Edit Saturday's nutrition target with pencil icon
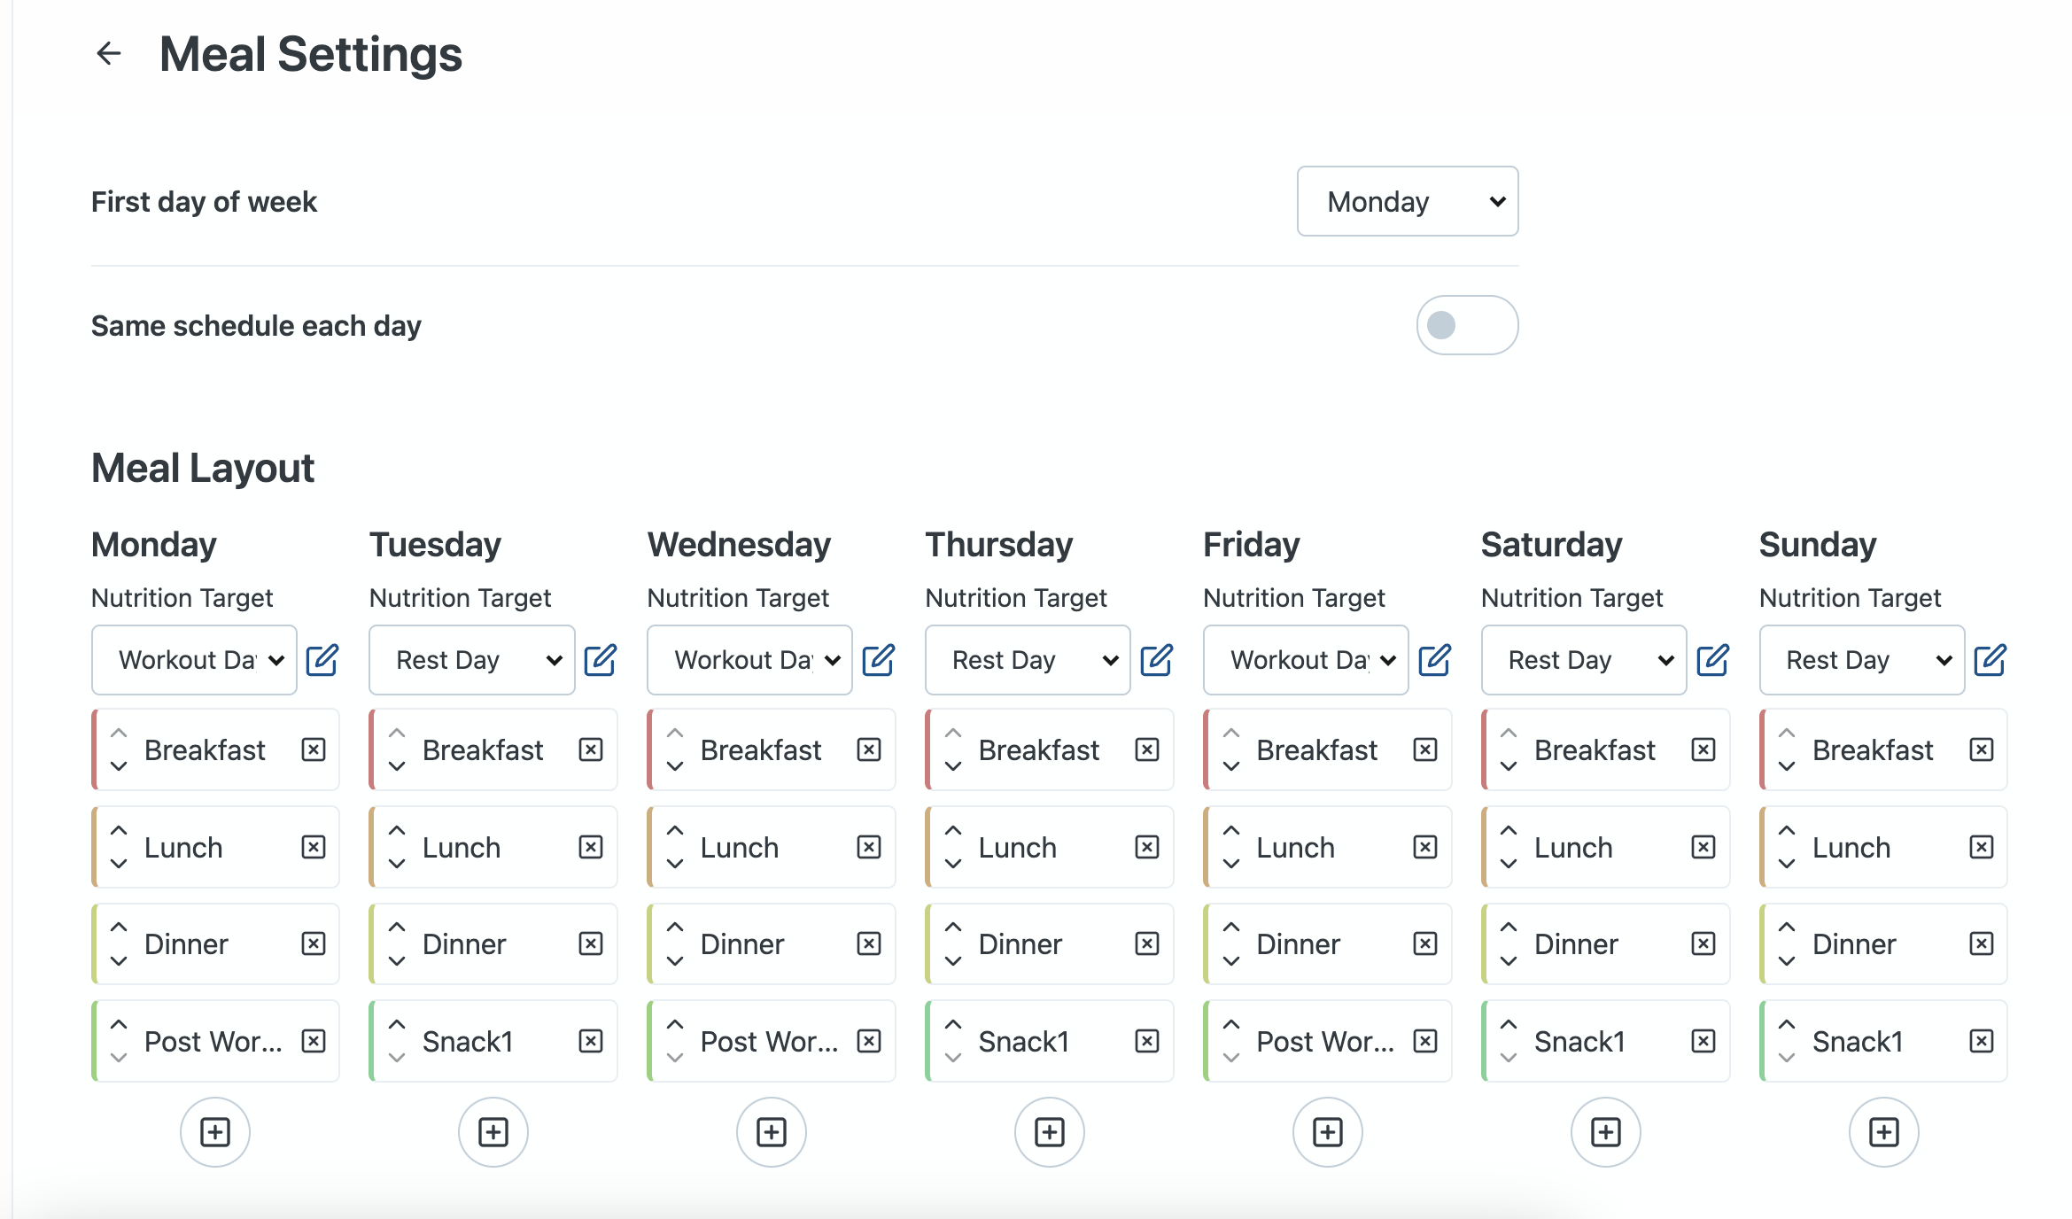This screenshot has width=2072, height=1219. (x=1712, y=660)
